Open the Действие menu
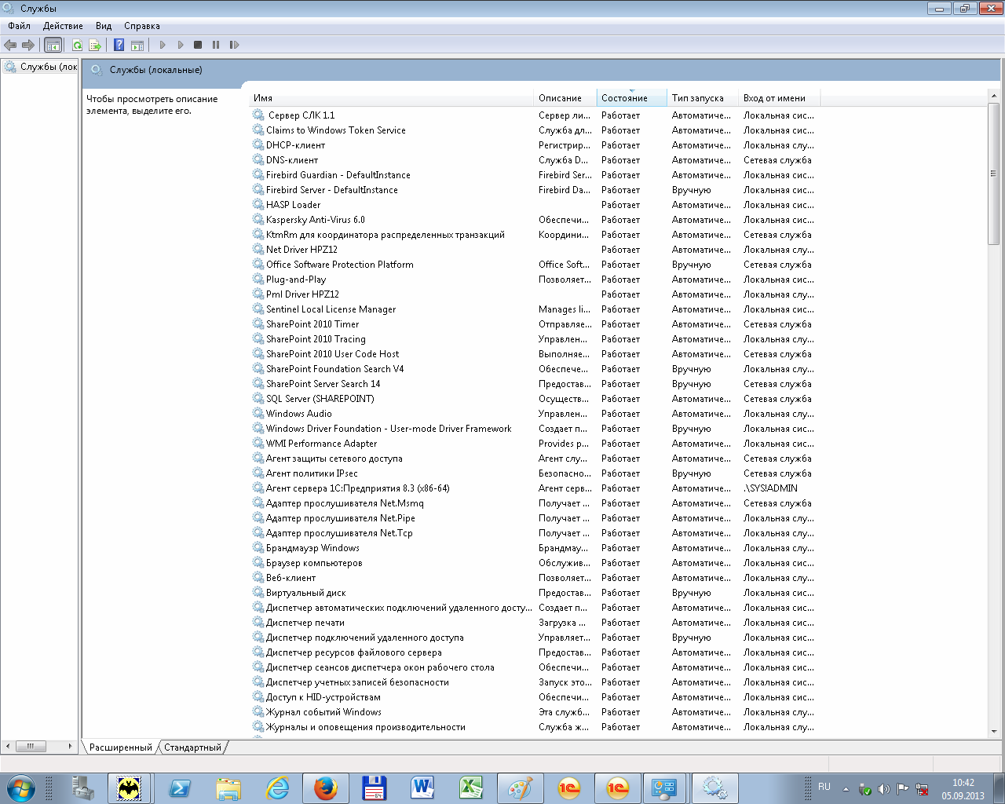This screenshot has height=804, width=1005. [63, 26]
